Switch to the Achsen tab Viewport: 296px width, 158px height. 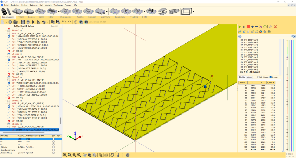[x=249, y=77]
